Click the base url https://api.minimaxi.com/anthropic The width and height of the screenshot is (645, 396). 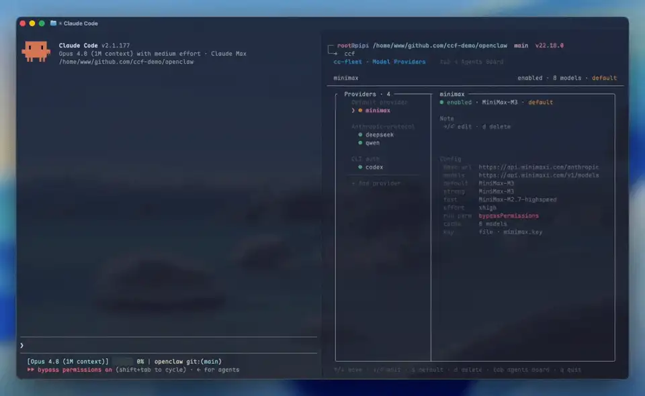click(x=538, y=167)
